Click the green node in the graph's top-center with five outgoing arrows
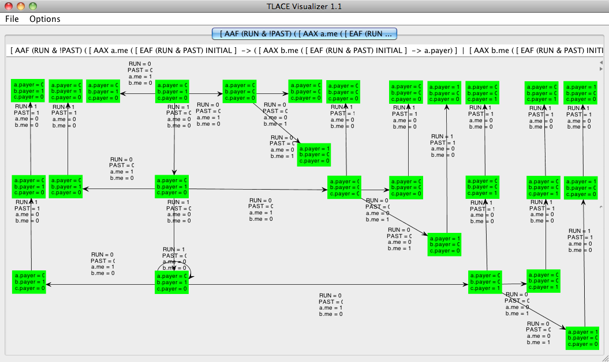 173,92
